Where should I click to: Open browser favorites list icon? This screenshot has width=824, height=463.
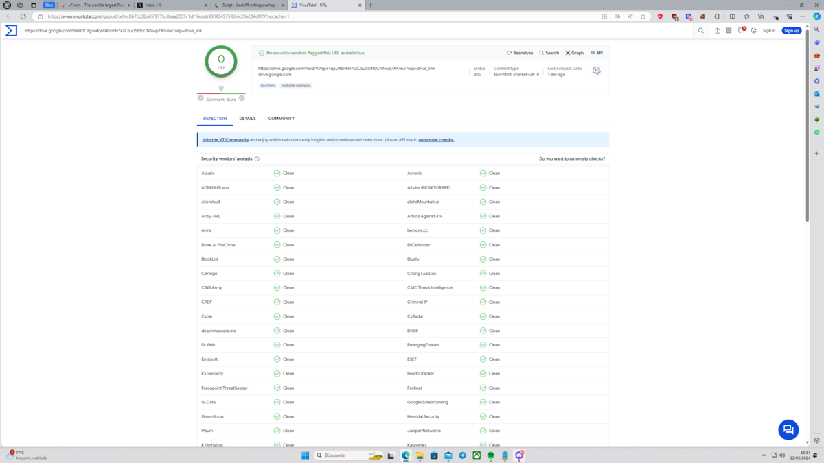(746, 16)
